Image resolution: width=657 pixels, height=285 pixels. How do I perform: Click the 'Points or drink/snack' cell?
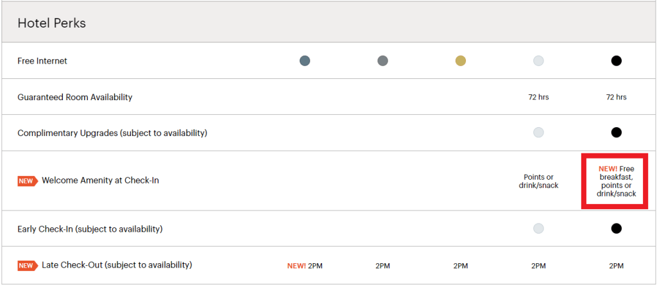[538, 182]
